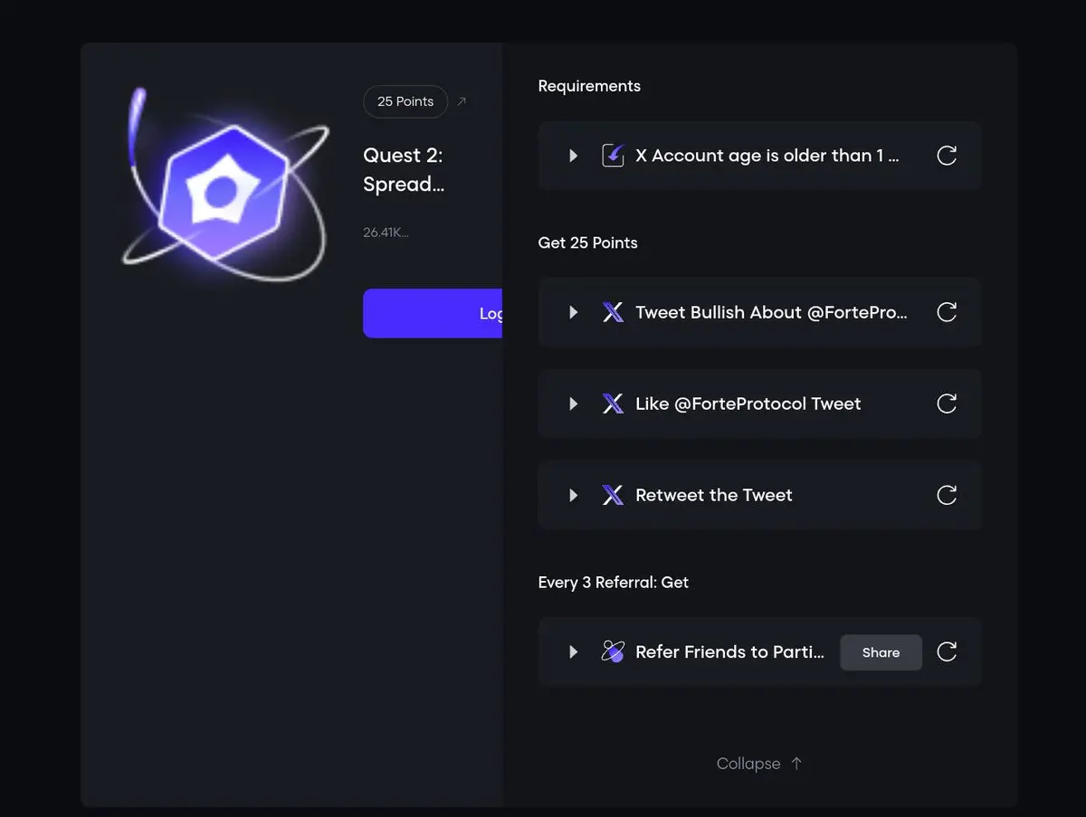Click the Collapse link
Screen dimensions: 1086x817
pyautogui.click(x=759, y=764)
